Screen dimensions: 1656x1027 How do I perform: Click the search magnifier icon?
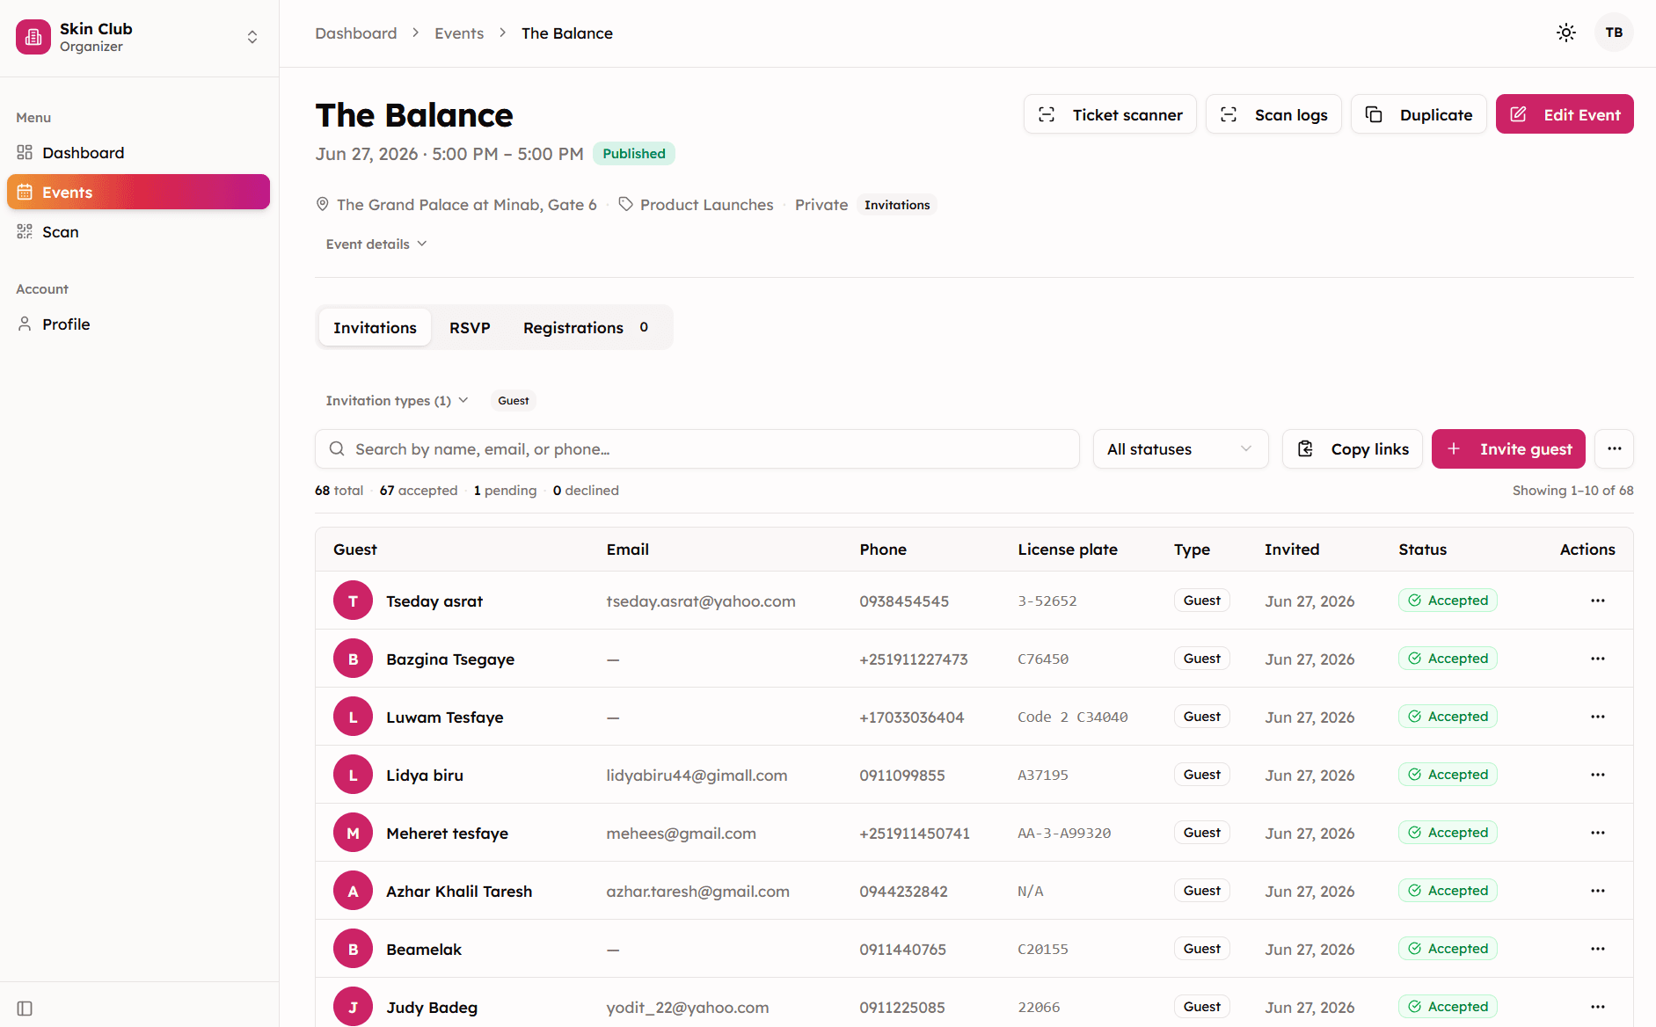pos(337,449)
